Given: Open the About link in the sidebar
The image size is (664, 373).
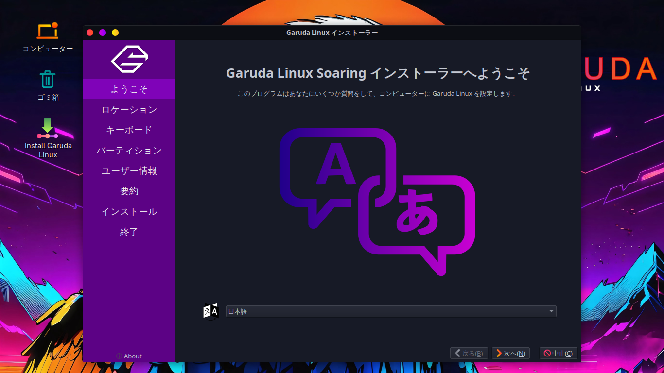Looking at the screenshot, I should pyautogui.click(x=129, y=356).
